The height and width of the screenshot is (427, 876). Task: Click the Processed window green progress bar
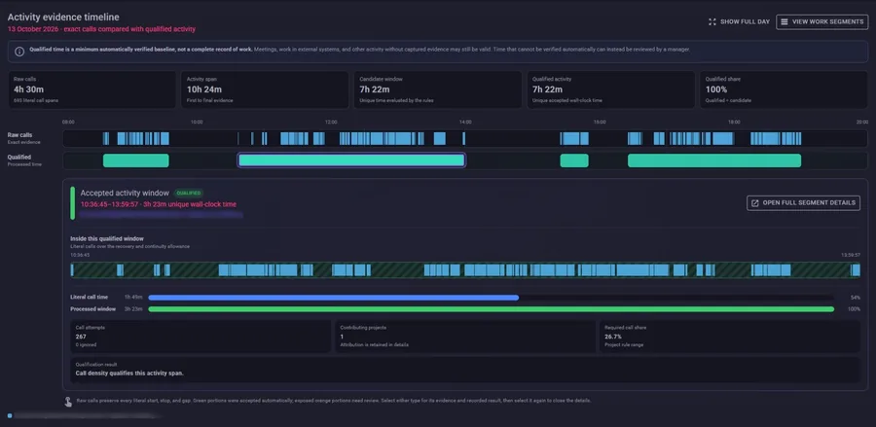tap(491, 309)
